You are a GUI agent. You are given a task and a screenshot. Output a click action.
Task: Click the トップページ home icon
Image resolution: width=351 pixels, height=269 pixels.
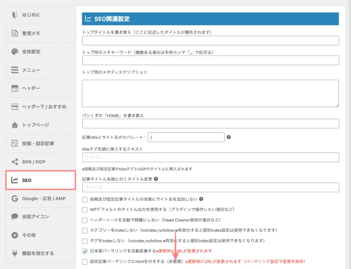click(x=16, y=125)
